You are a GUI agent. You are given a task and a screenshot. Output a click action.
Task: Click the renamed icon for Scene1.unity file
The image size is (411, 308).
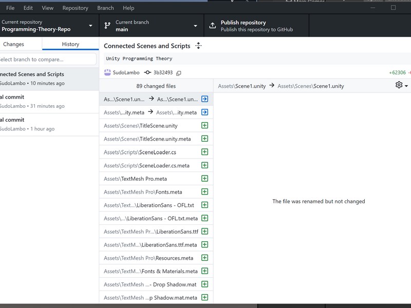click(x=204, y=99)
